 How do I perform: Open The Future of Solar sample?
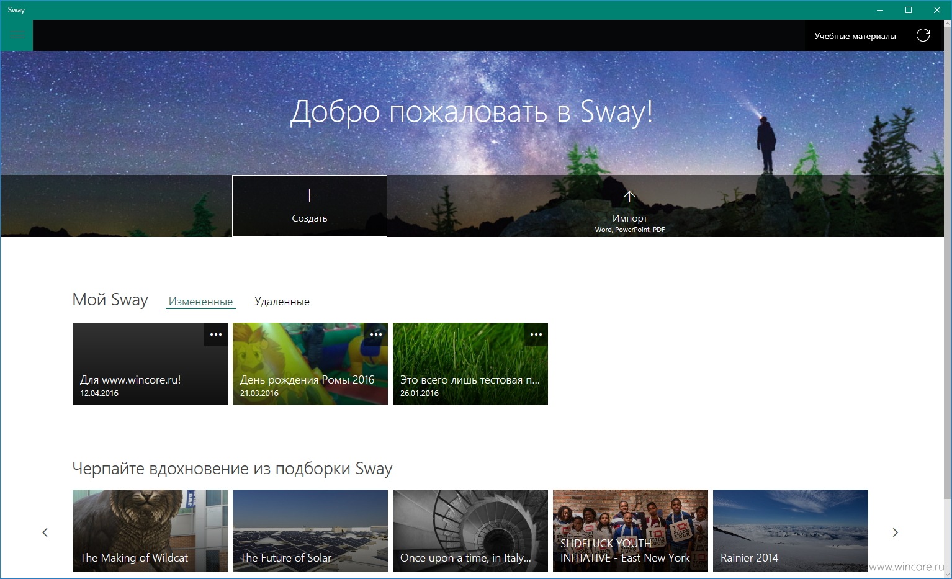pyautogui.click(x=310, y=531)
